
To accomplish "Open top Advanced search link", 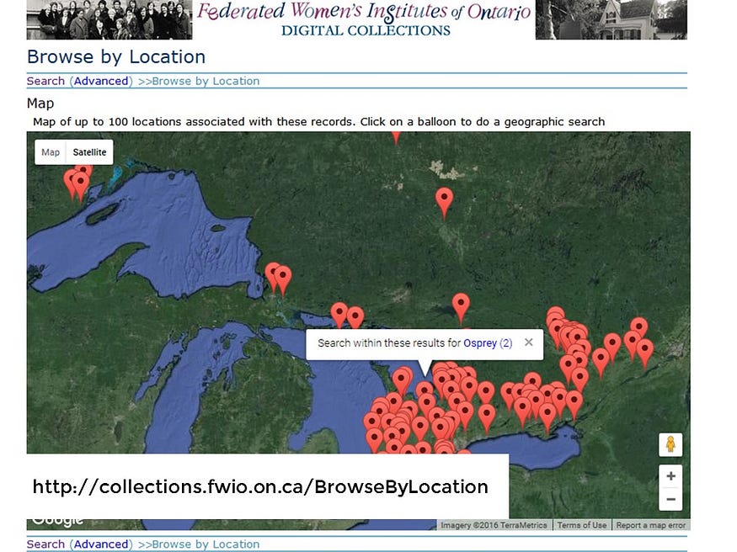I will pyautogui.click(x=101, y=81).
